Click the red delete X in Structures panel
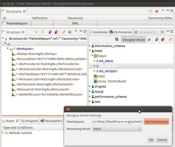 coord(157,11)
